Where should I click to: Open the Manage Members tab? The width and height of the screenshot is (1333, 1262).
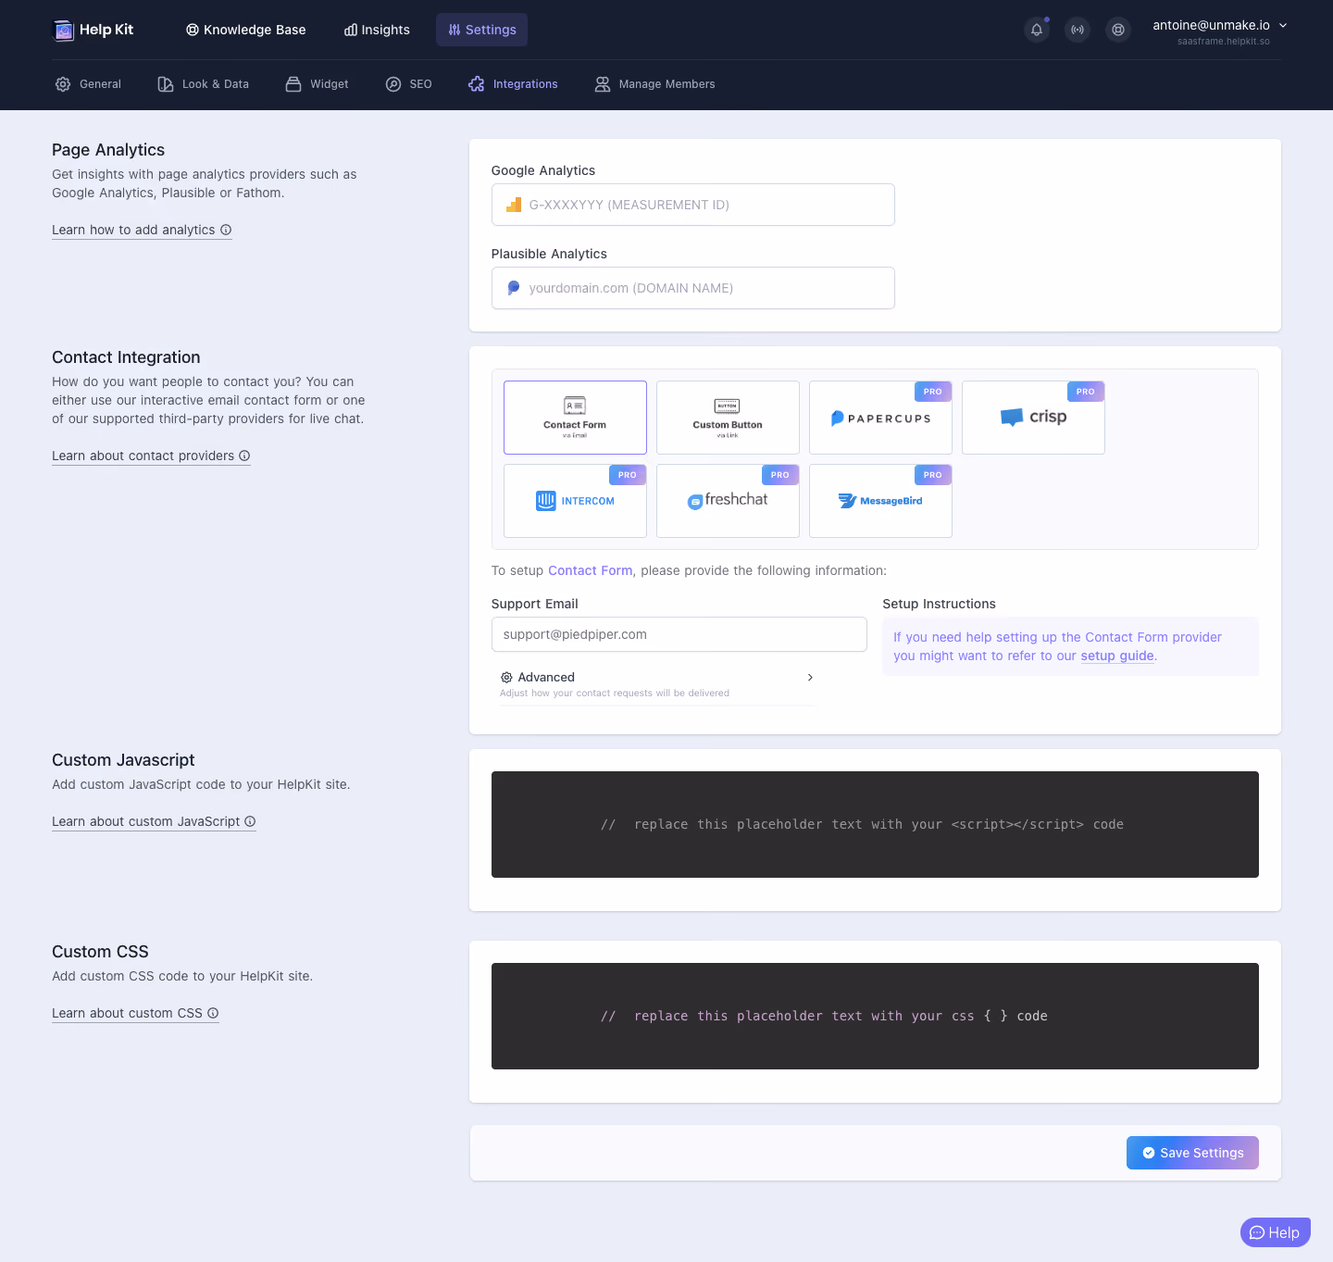tap(654, 84)
